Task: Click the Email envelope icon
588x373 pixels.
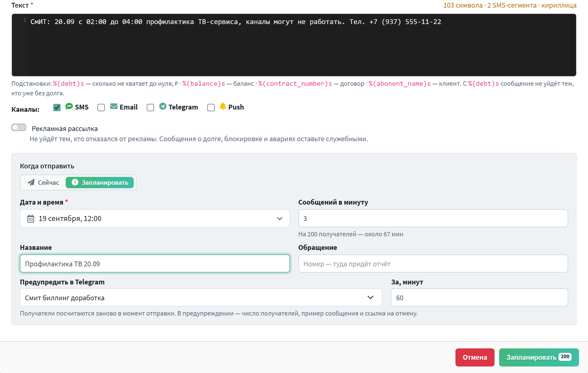Action: (x=114, y=106)
